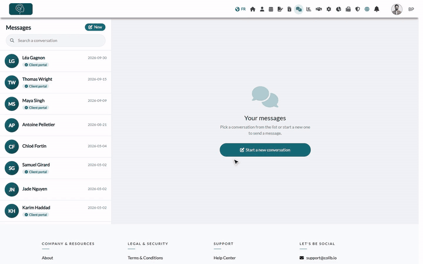Click the support@colib.io email link
Screen dimensions: 423x264
(321, 258)
